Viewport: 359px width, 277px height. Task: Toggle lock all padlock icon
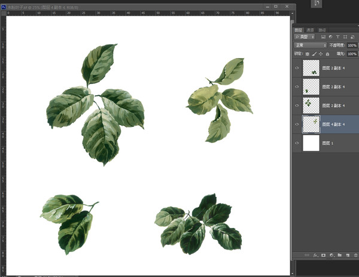click(x=327, y=54)
